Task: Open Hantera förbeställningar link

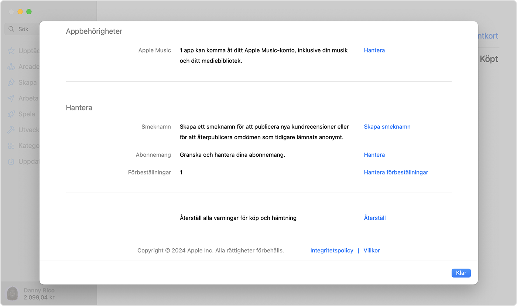Action: 396,172
